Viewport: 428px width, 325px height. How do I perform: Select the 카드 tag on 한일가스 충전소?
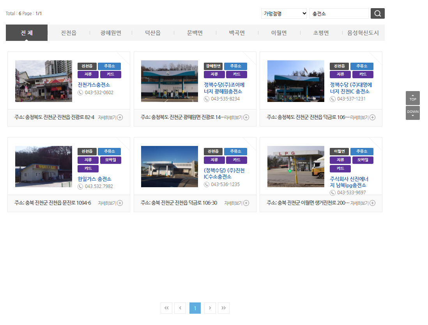pyautogui.click(x=88, y=169)
